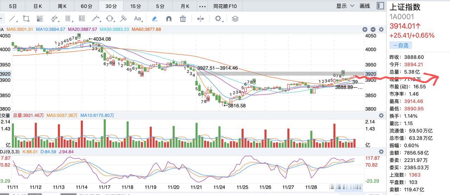This screenshot has height=195, width=450.
Task: Click the MA30:3883.23 legend label
Action: 114,30
